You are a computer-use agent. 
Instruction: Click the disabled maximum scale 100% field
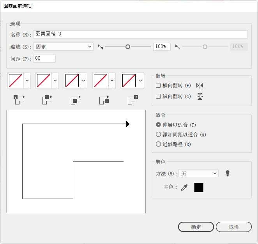tap(239, 47)
